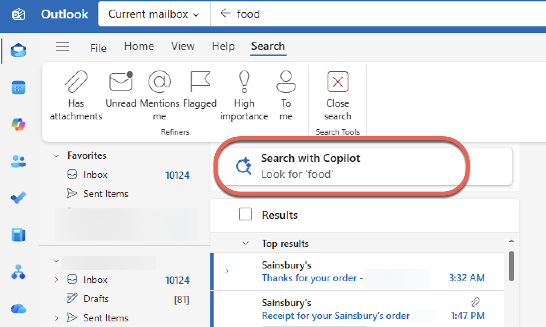Expand the account Sent Items chevron
The image size is (546, 327).
pyautogui.click(x=56, y=318)
